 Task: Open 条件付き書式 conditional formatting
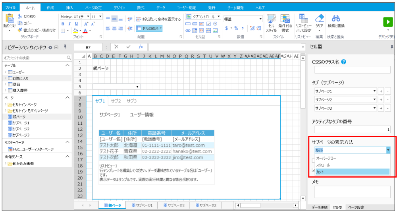click(x=285, y=23)
